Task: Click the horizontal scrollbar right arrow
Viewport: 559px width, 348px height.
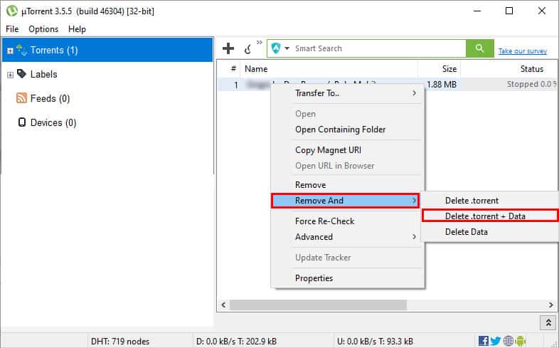Action: [550, 305]
